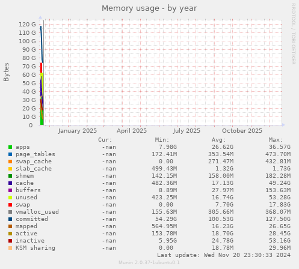Select the 'mapped' legend label
Viewport: 299px width, 269px height.
[x=26, y=226]
